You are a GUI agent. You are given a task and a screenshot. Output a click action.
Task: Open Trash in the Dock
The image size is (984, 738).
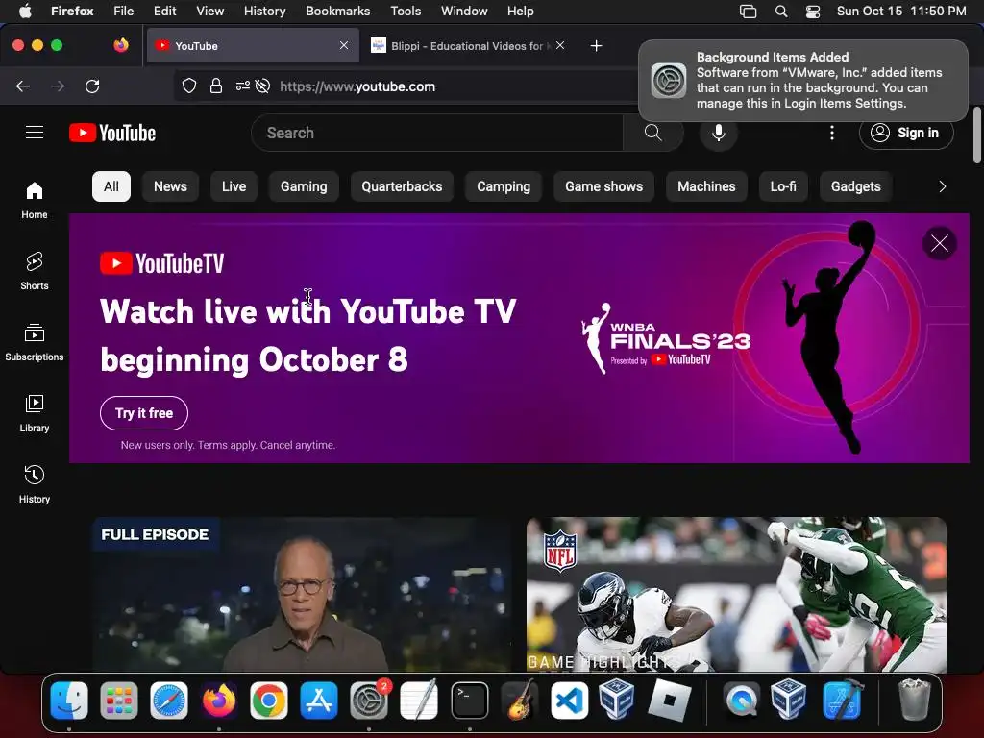tap(915, 701)
